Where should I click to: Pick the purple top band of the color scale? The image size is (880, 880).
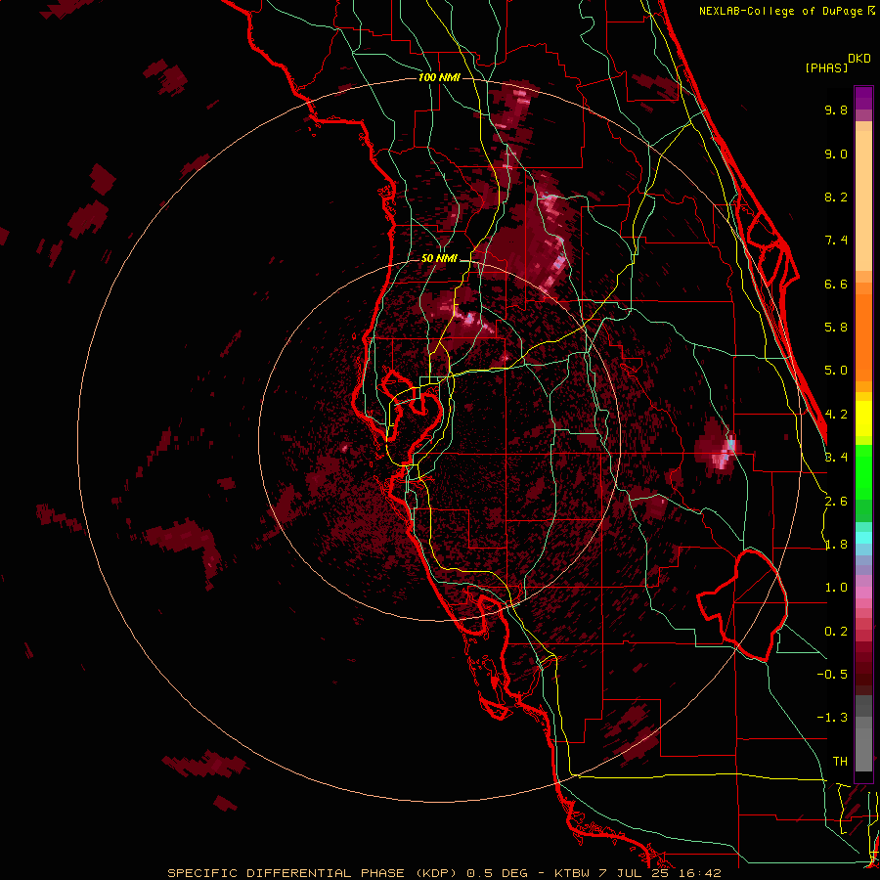863,98
